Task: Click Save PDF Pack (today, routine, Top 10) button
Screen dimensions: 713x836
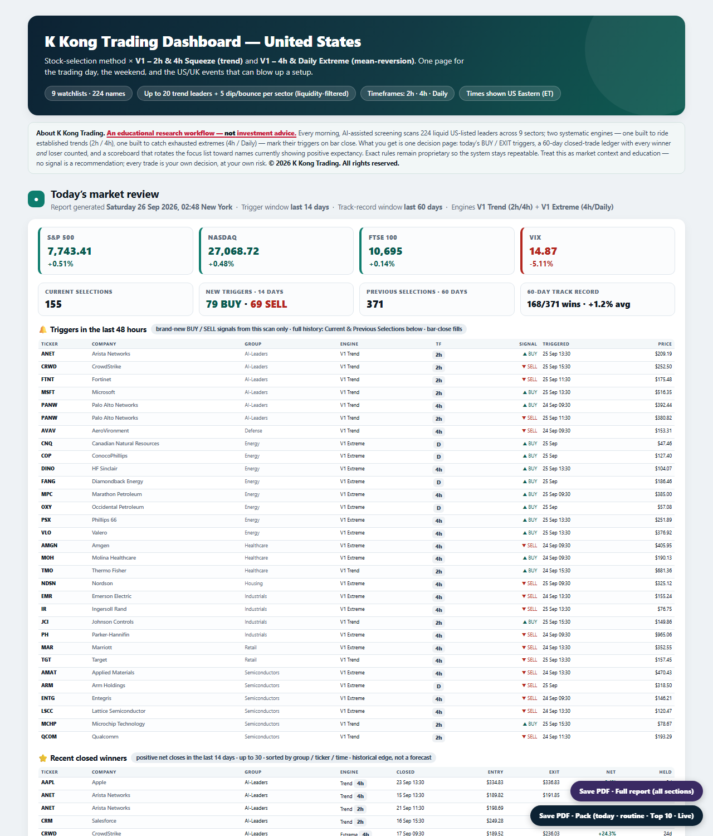Action: tap(616, 815)
